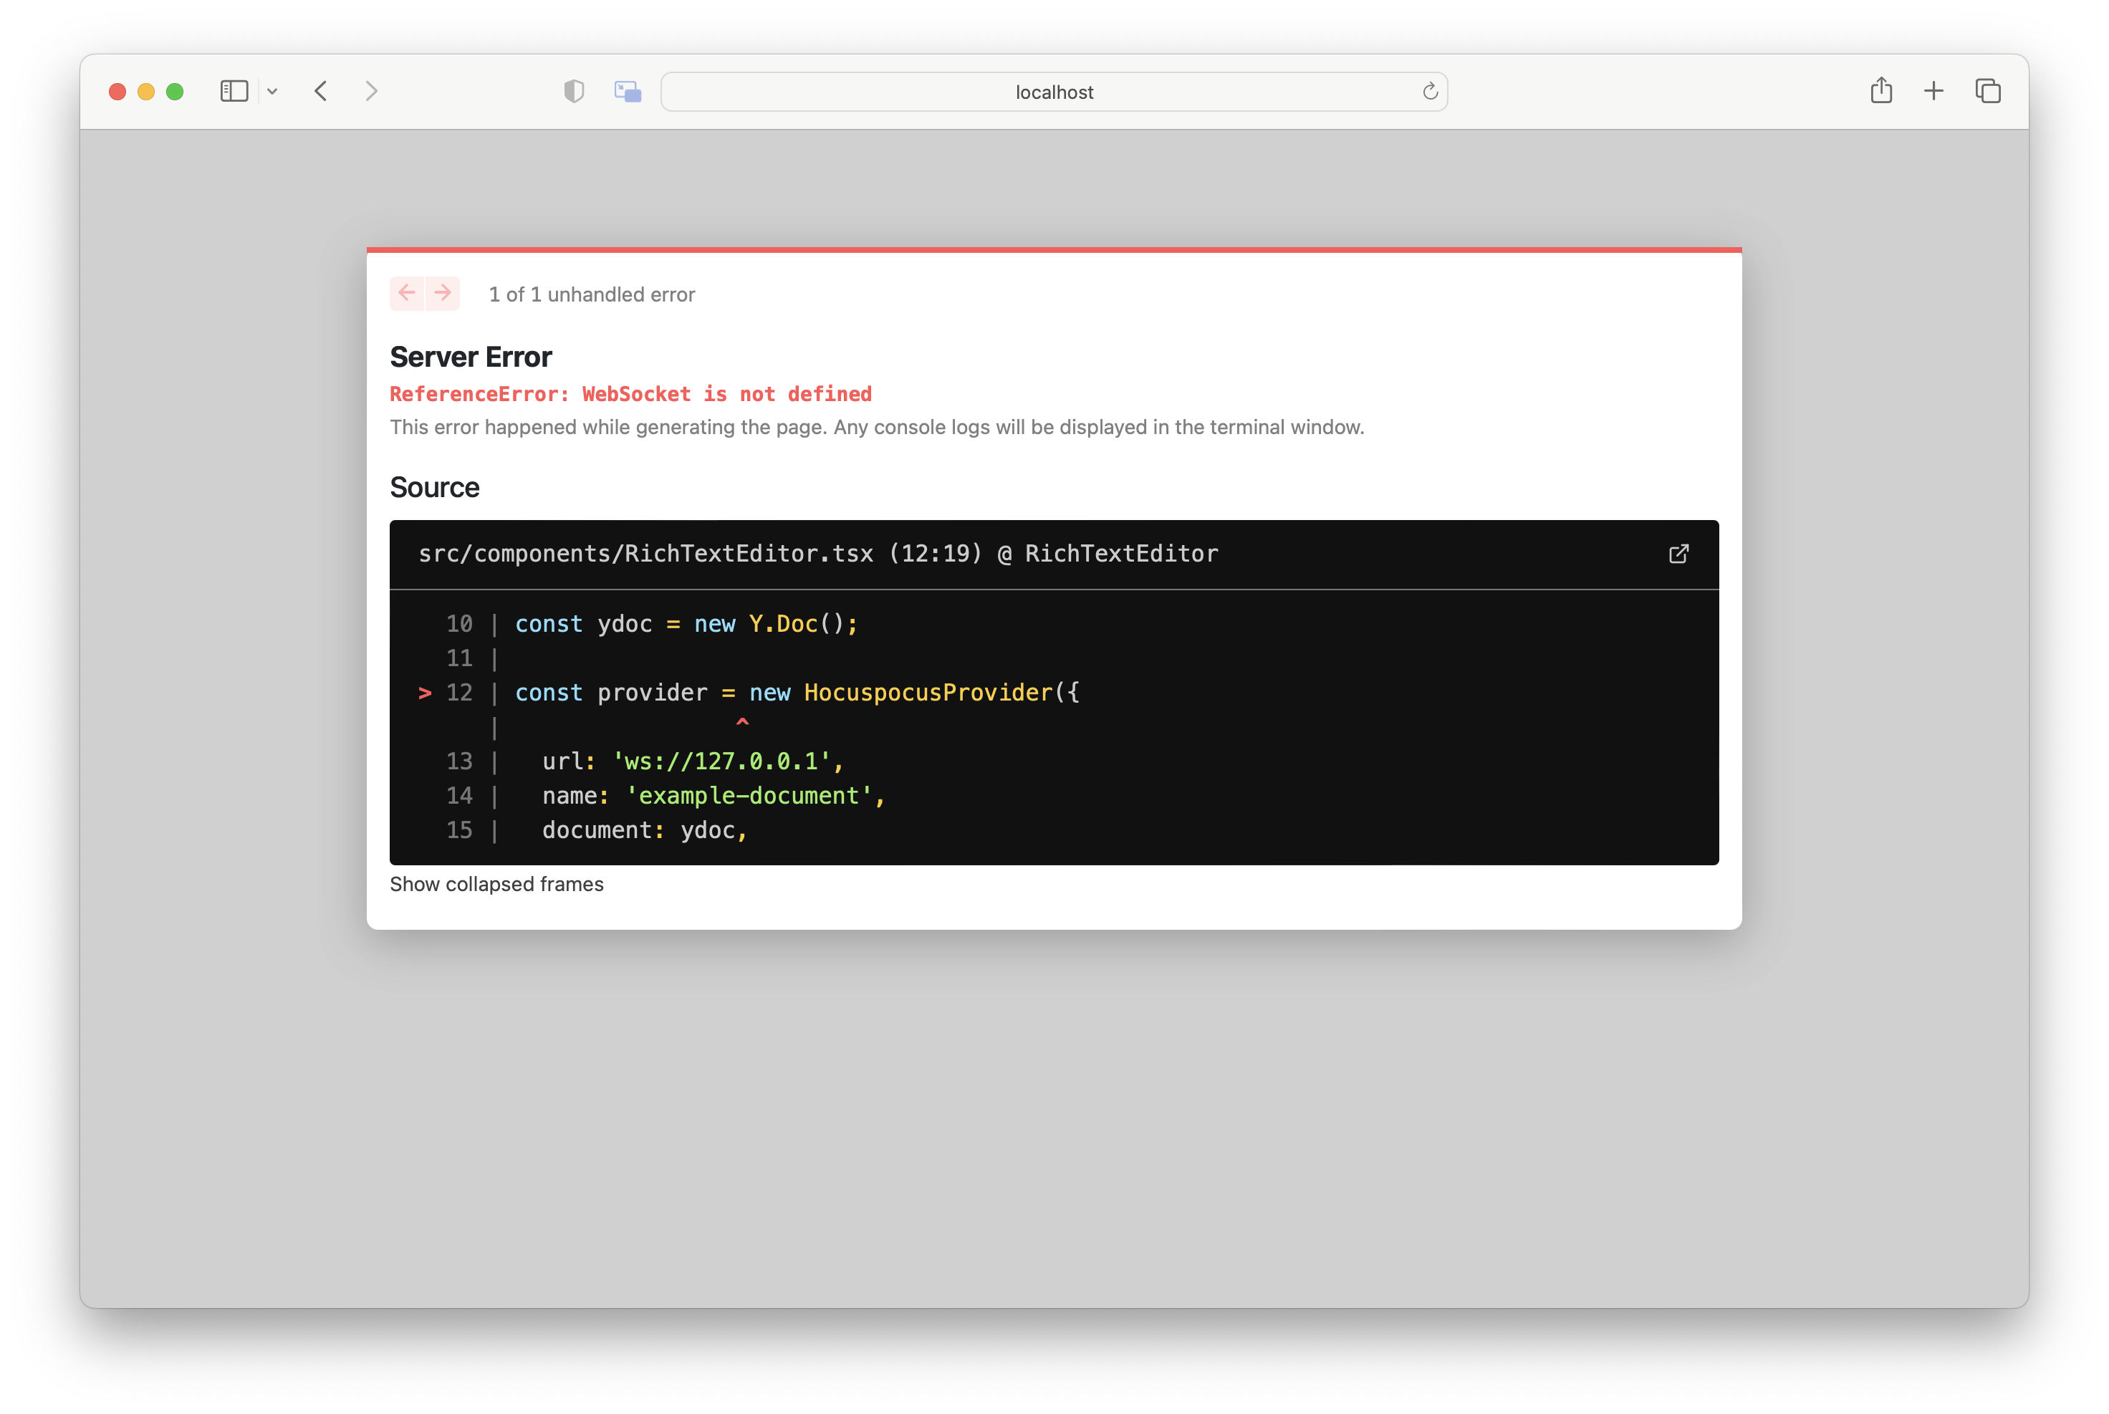Go back using the back navigation arrow

pyautogui.click(x=320, y=90)
